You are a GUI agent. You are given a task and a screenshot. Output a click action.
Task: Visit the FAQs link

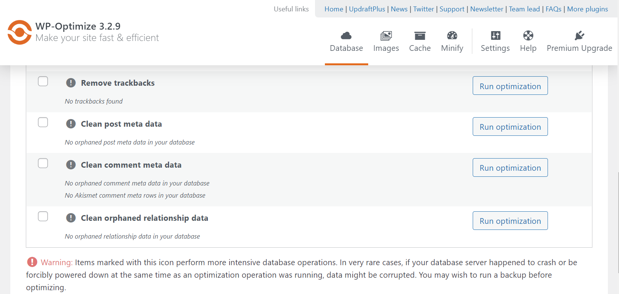pyautogui.click(x=553, y=9)
